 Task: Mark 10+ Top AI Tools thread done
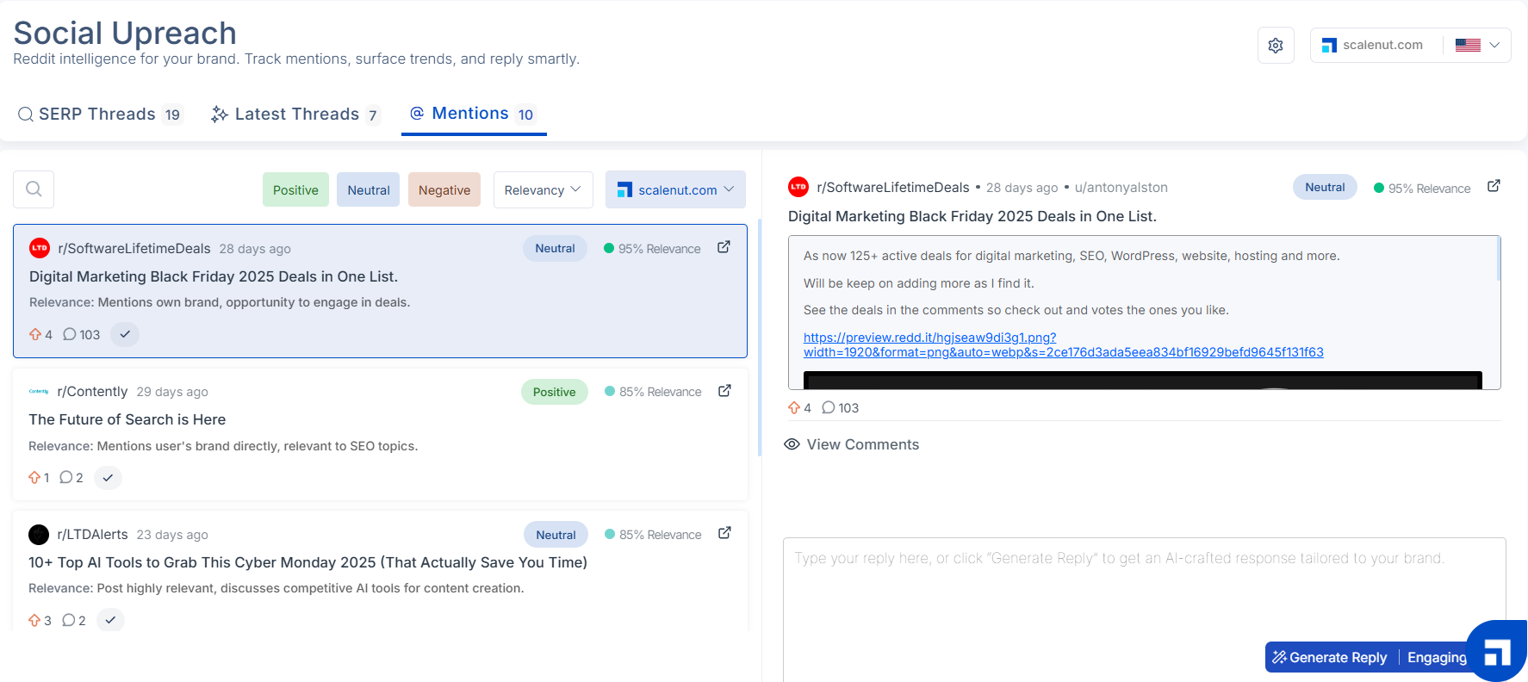(x=110, y=620)
